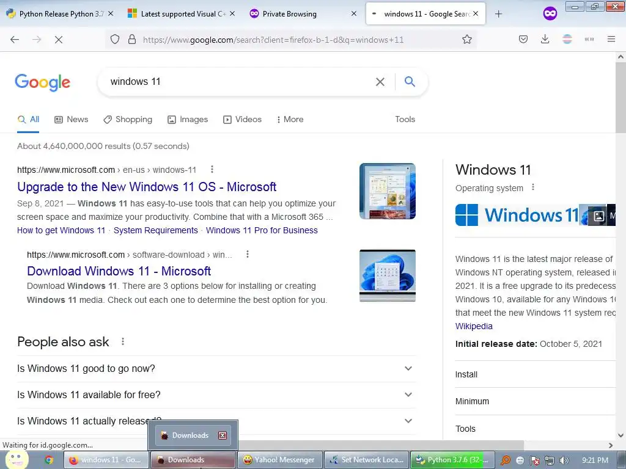Click the 9:21 PM taskbar clock
The height and width of the screenshot is (469, 626).
tap(595, 460)
